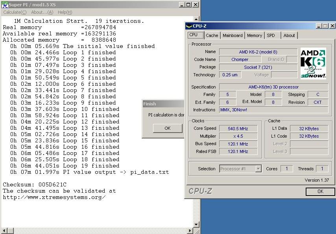The image size is (336, 234).
Task: Click the Package field Socket 7 (321)
Action: [258, 67]
